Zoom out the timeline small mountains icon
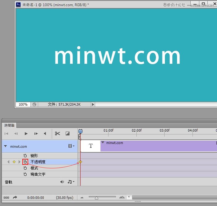This screenshot has height=206, width=217. 82,198
